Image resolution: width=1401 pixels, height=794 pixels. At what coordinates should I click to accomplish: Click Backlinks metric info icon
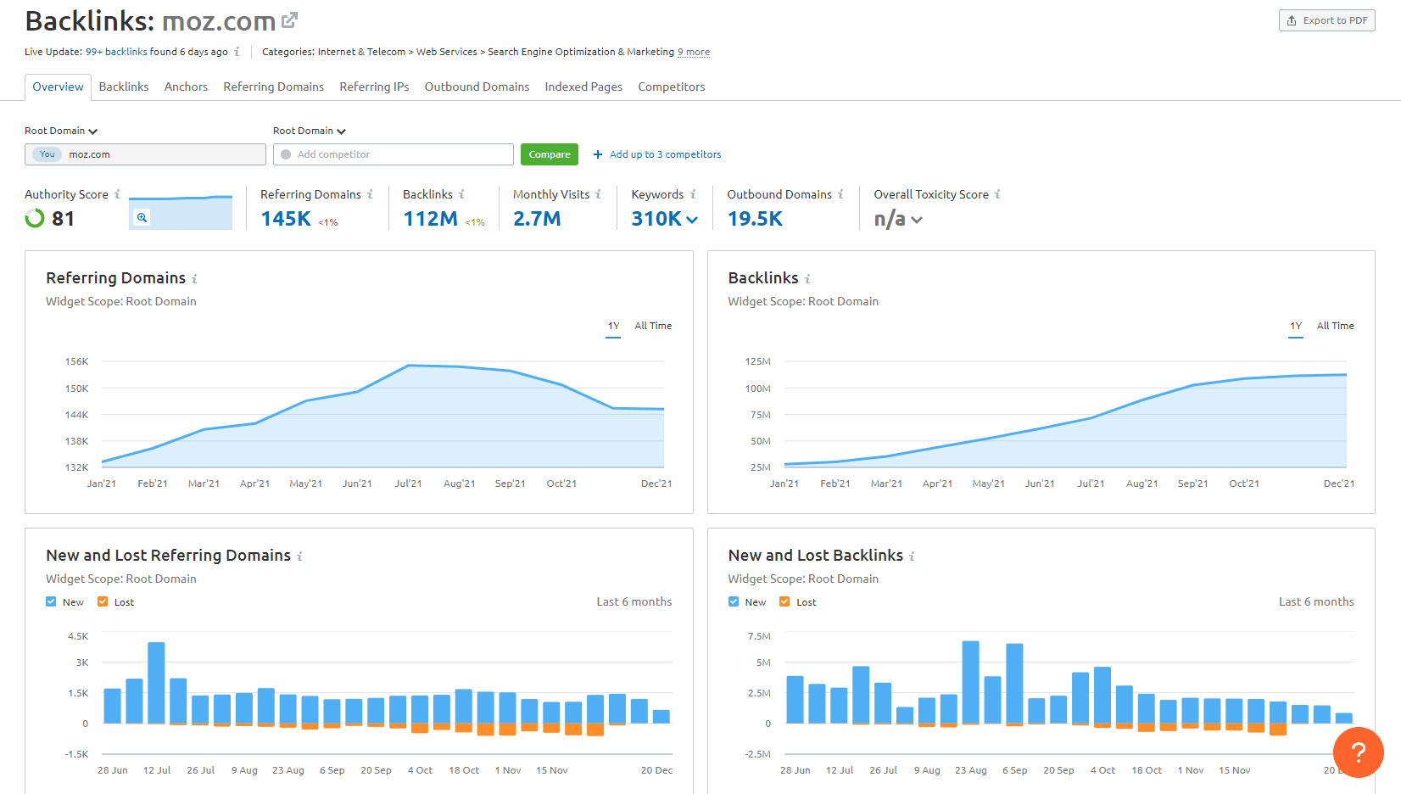(461, 194)
